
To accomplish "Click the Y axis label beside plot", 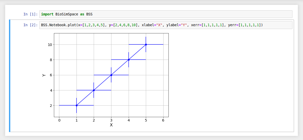I will click(44, 75).
